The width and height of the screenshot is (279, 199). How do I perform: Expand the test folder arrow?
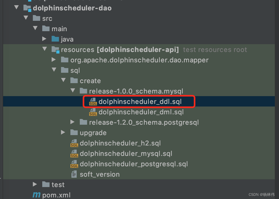point(35,184)
